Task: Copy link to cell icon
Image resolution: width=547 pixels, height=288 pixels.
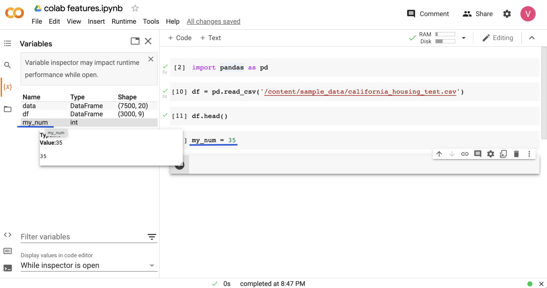Action: tap(465, 154)
